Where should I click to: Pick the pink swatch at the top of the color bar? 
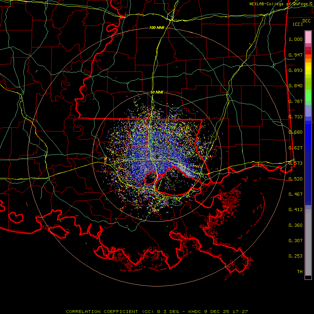coord(308,37)
